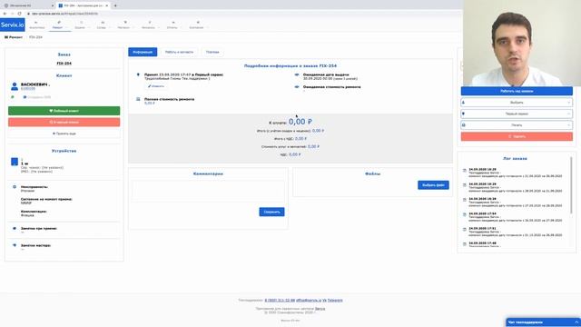
Task: Open a new browser tab with plus
Action: [115, 6]
